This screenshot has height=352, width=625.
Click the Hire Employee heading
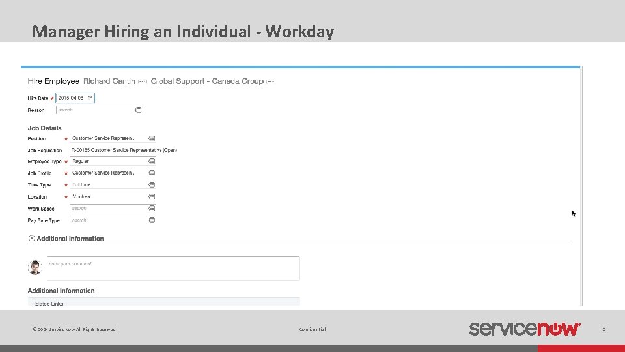coord(53,81)
